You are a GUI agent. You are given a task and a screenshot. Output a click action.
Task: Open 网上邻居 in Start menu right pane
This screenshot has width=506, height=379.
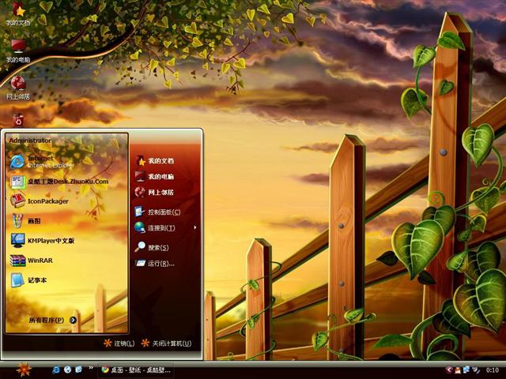155,192
